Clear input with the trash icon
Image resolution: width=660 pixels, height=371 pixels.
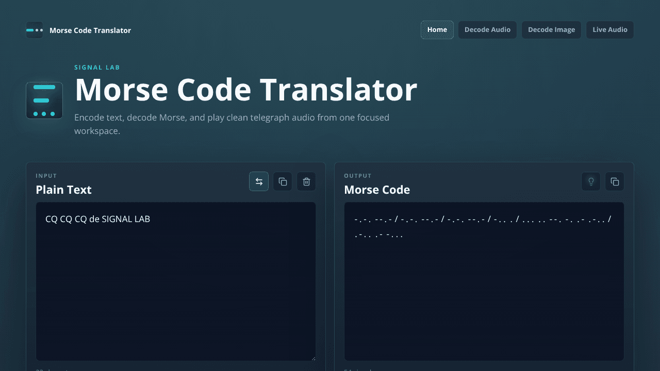[306, 181]
